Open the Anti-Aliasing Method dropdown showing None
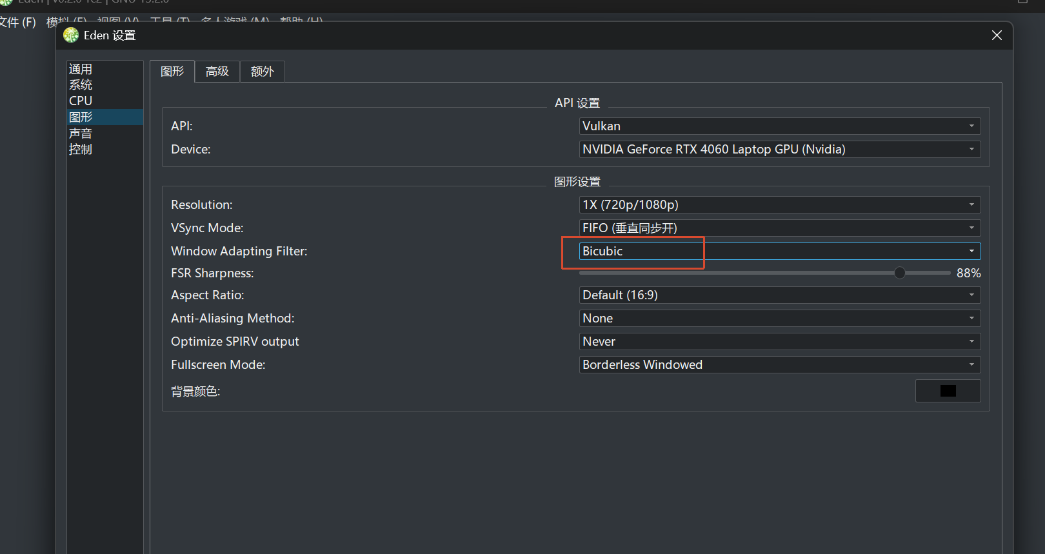The image size is (1045, 554). click(x=780, y=319)
